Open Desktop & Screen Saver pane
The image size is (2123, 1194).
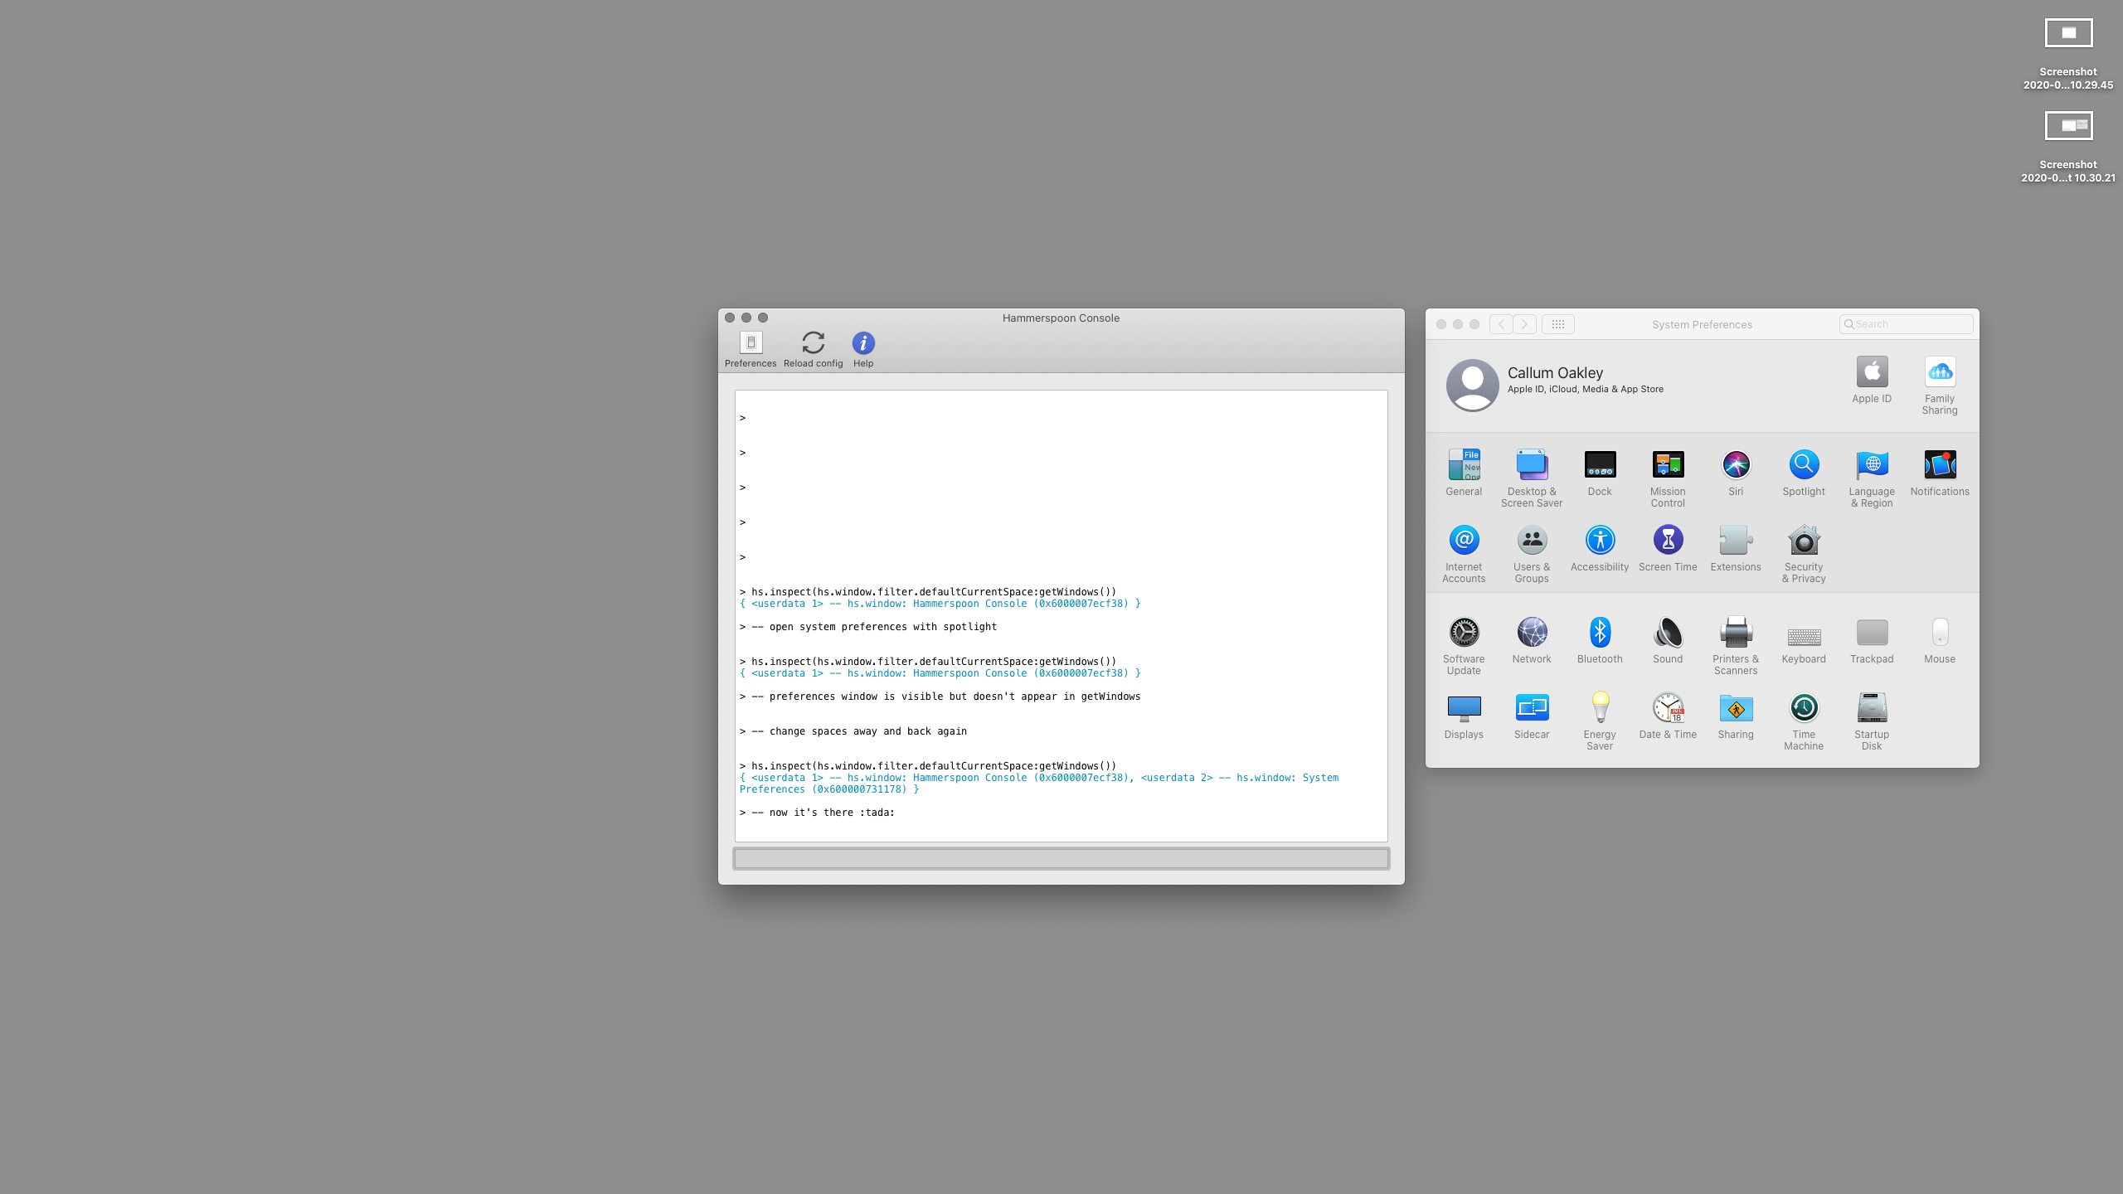pyautogui.click(x=1532, y=465)
